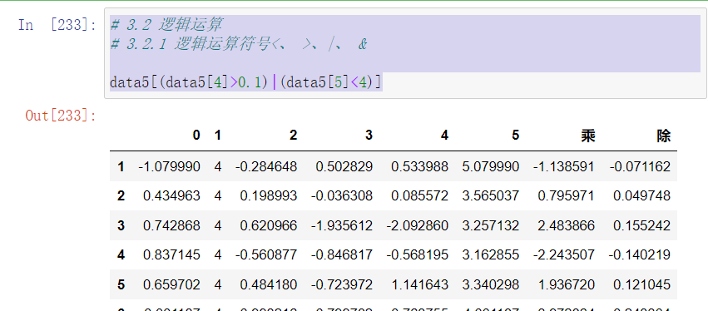This screenshot has width=708, height=311.
Task: Click row index 5
Action: click(121, 285)
